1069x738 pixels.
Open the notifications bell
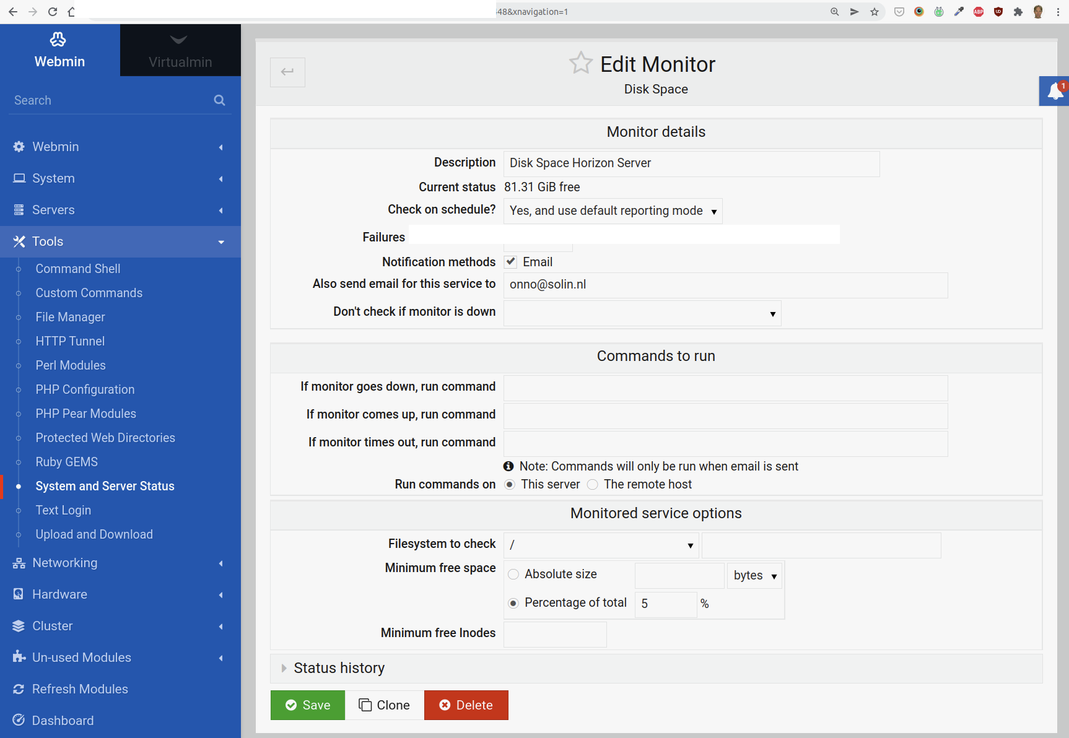pos(1055,92)
